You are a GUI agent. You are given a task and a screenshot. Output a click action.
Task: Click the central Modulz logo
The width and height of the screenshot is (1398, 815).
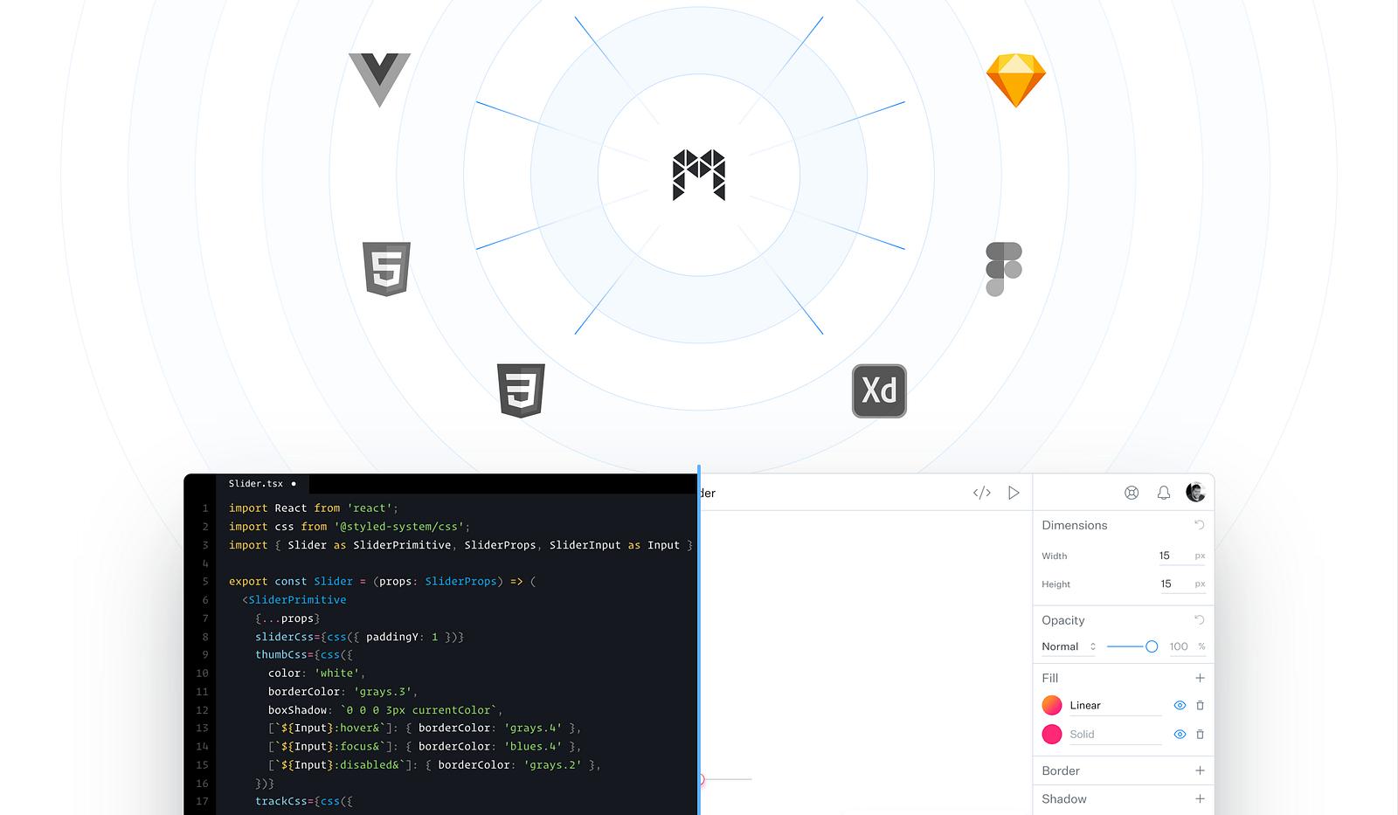point(699,175)
